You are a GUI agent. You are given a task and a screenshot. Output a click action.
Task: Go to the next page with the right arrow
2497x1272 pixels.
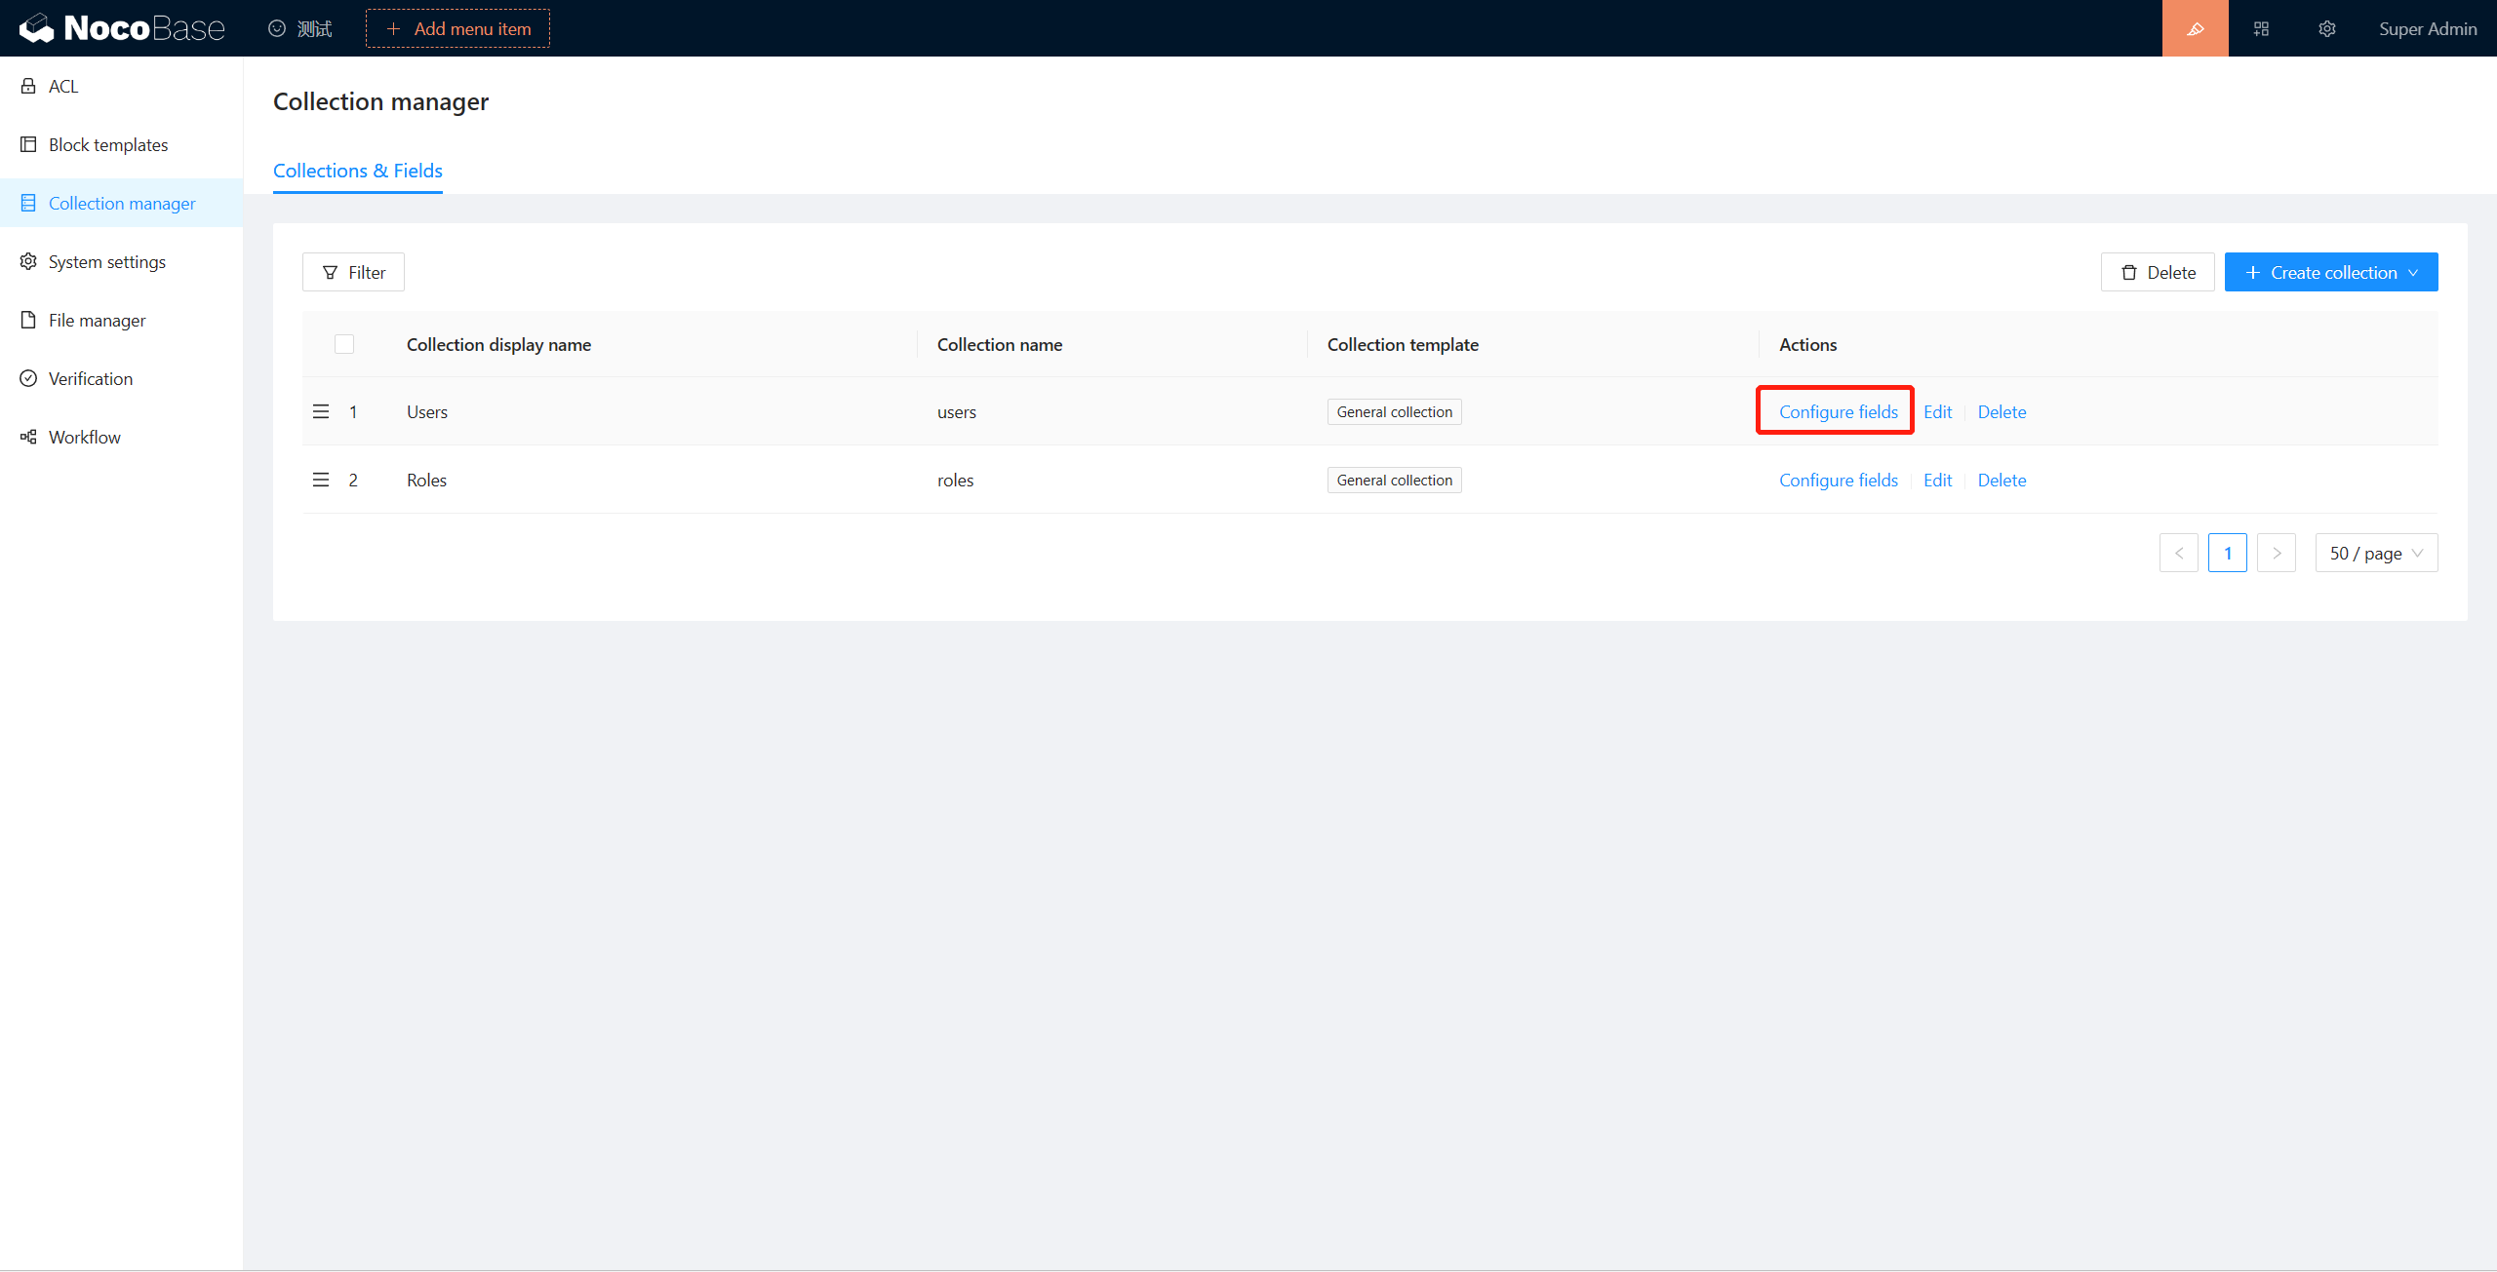pyautogui.click(x=2277, y=553)
